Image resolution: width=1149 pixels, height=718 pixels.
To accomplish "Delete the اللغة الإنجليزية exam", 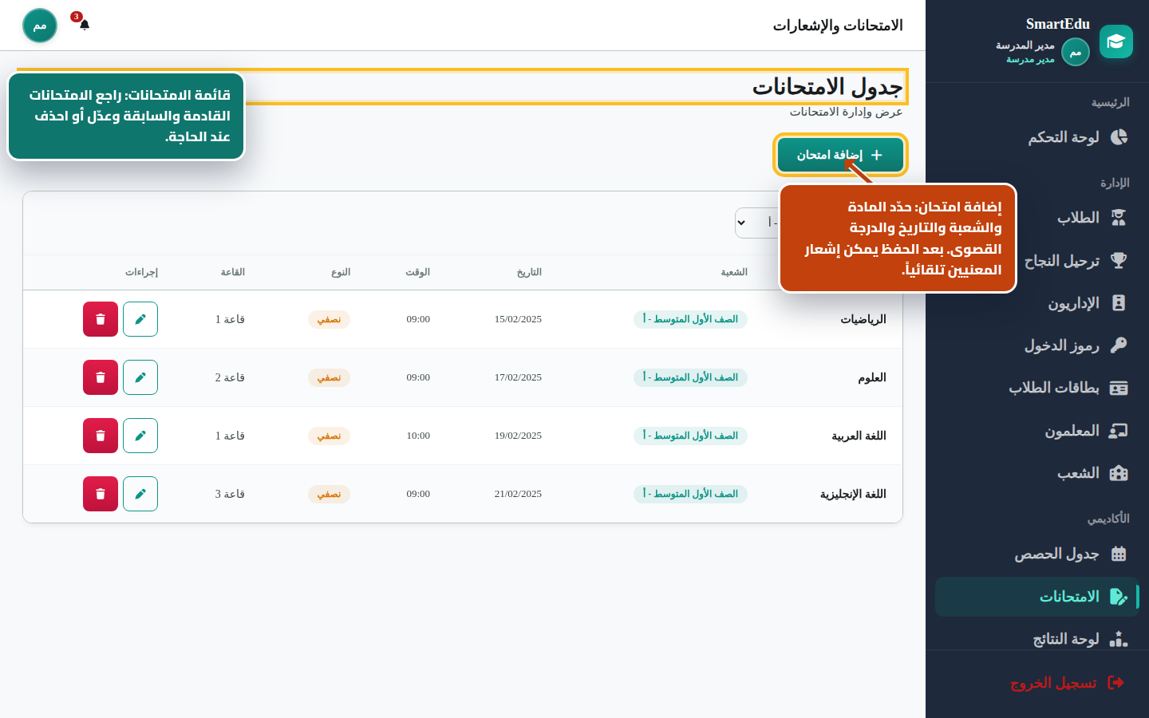I will tap(101, 494).
